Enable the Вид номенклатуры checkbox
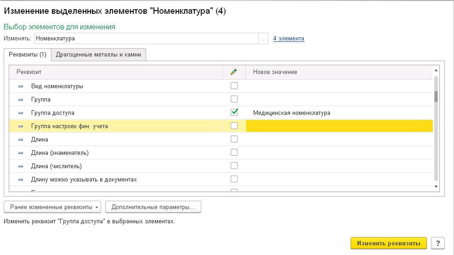Image resolution: width=454 pixels, height=255 pixels. [x=234, y=86]
